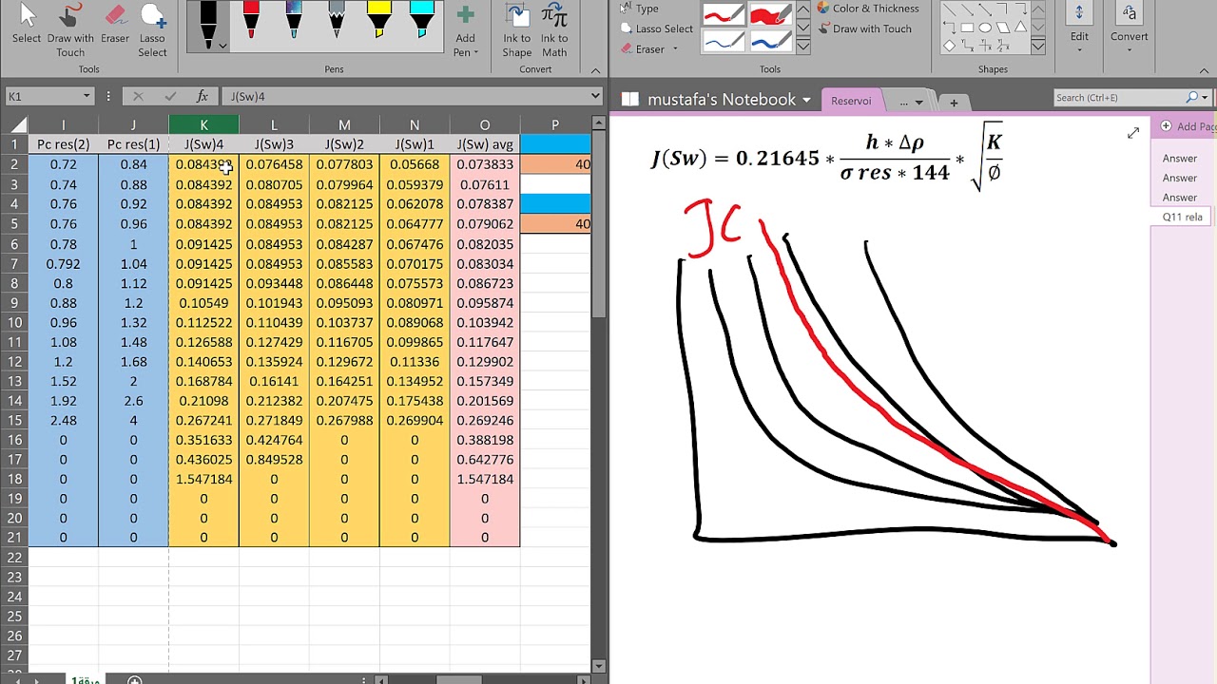This screenshot has height=684, width=1217.
Task: Select the diamond shape in Shapes gallery
Action: 949,46
